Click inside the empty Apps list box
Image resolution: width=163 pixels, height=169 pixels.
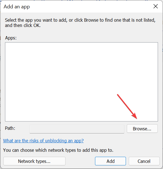click(81, 82)
